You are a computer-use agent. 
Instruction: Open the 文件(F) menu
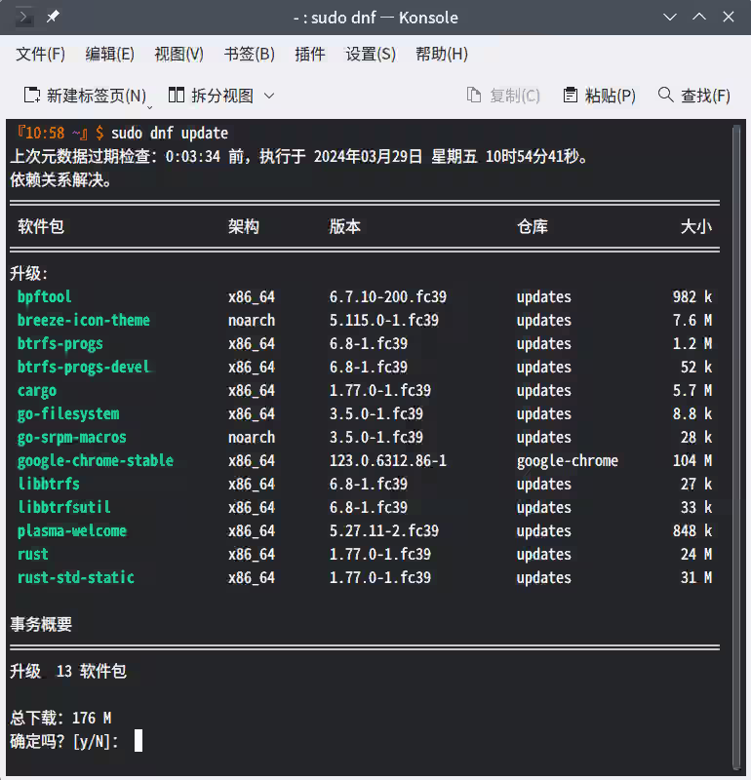(40, 55)
